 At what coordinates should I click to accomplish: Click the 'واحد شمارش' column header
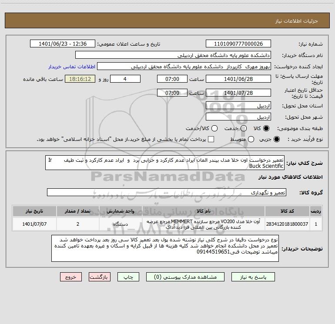[x=121, y=211]
